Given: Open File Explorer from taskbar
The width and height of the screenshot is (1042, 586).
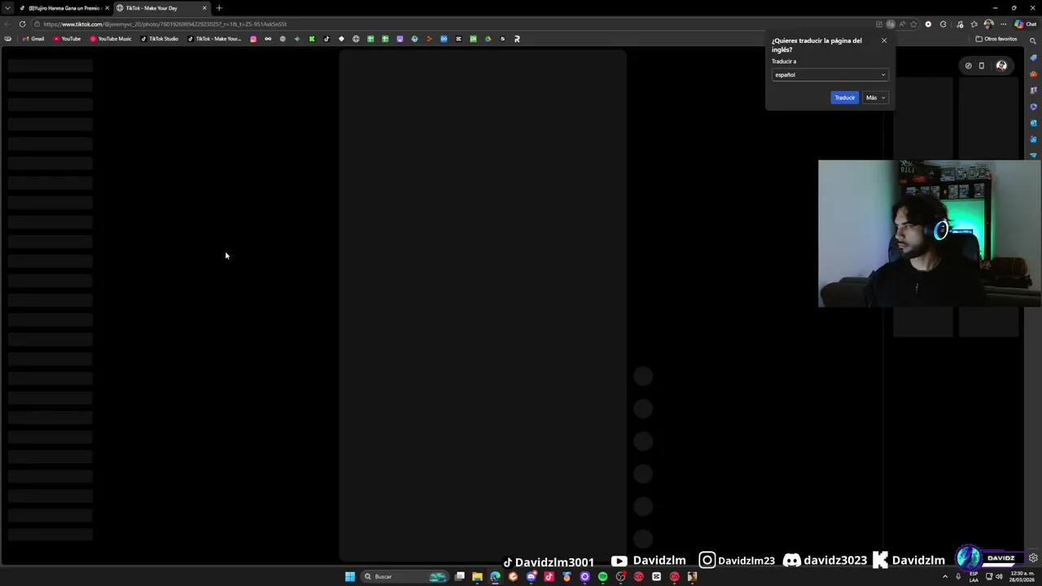Looking at the screenshot, I should coord(478,576).
